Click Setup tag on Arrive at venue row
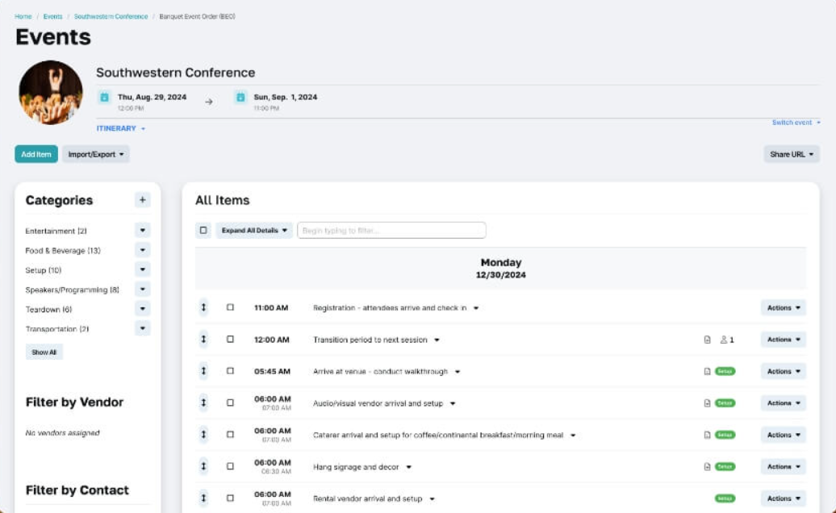 pos(725,371)
